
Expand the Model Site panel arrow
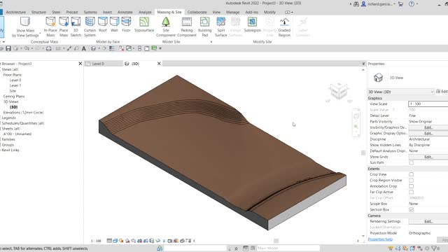pos(211,42)
